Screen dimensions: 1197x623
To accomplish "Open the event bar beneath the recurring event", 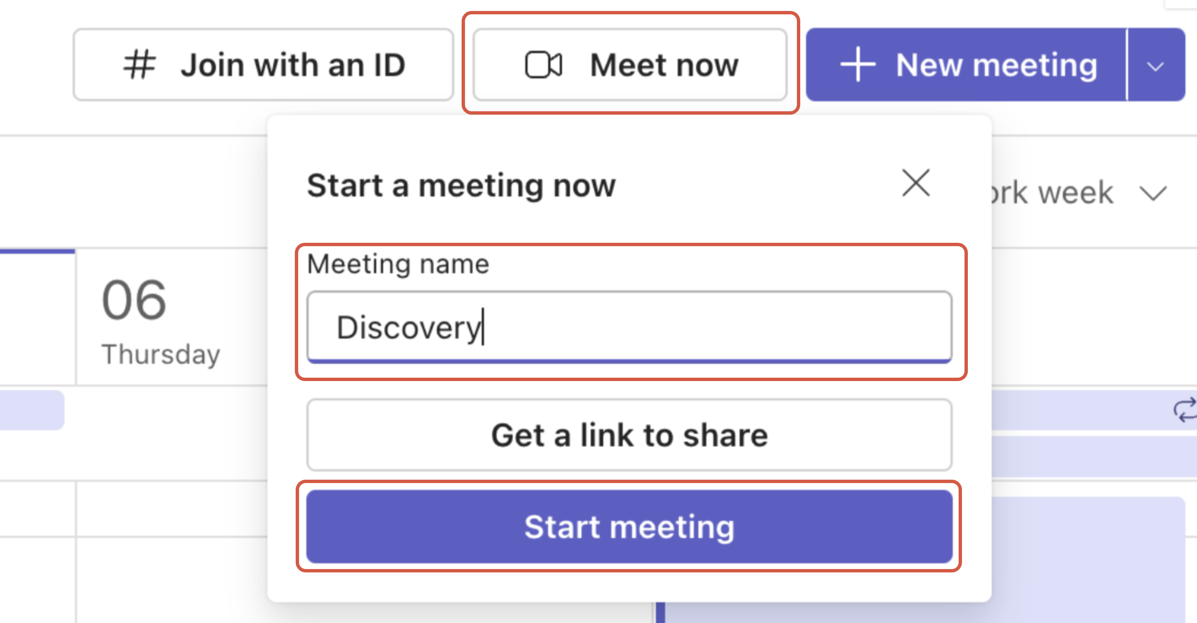I will [x=1092, y=456].
